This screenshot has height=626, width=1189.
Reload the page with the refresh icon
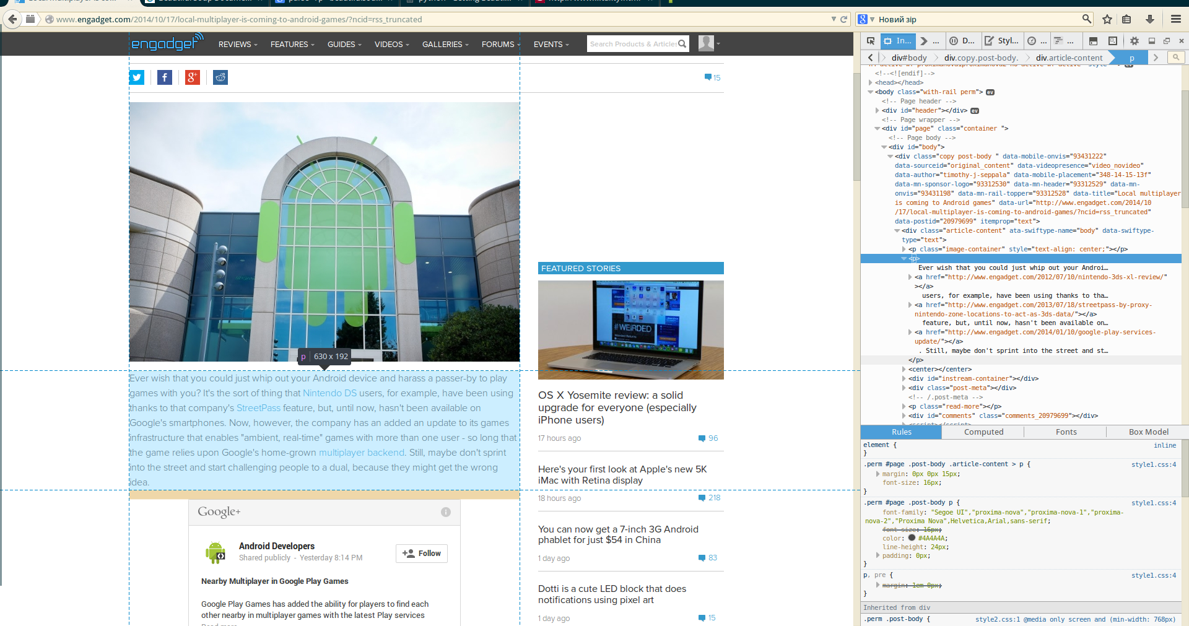pyautogui.click(x=843, y=19)
